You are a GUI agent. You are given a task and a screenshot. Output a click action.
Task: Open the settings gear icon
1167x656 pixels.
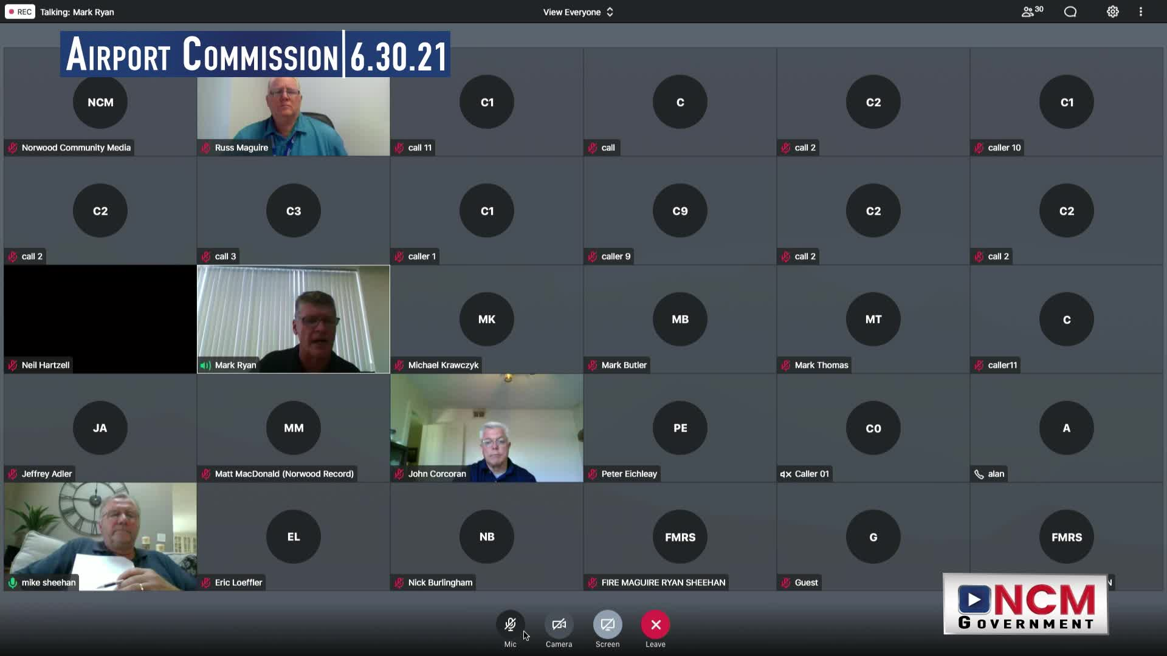click(1112, 12)
